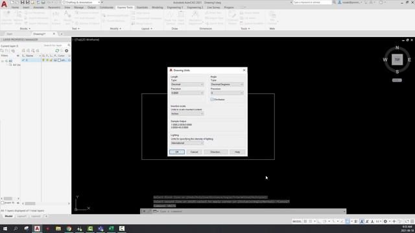Toggle layer 0 lock icon
415x233 pixels.
pyautogui.click(x=51, y=60)
